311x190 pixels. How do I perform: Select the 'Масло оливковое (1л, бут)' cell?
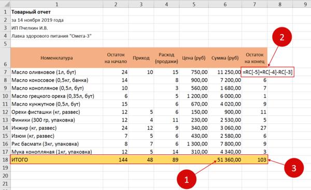tap(56, 72)
